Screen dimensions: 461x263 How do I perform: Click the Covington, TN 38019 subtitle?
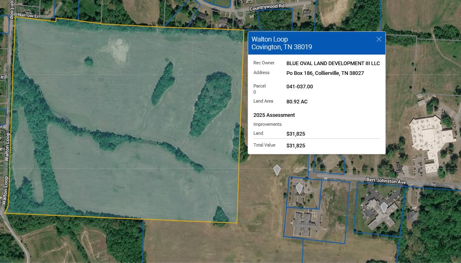click(281, 47)
